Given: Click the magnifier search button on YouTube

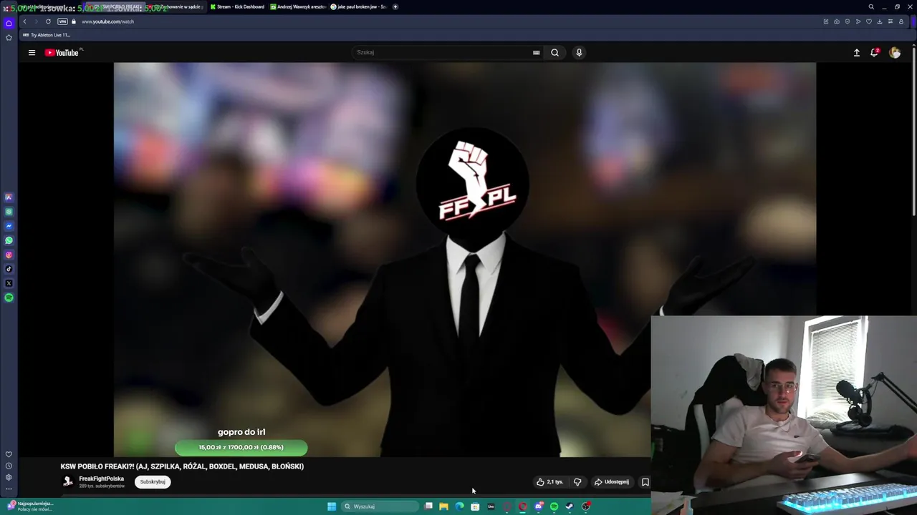Looking at the screenshot, I should (x=554, y=52).
